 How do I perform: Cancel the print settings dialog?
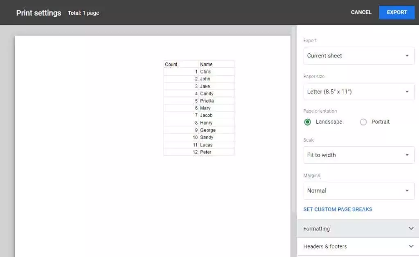pos(361,12)
